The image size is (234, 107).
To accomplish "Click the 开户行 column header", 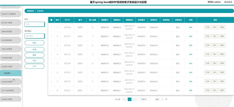I will (x=67, y=20).
